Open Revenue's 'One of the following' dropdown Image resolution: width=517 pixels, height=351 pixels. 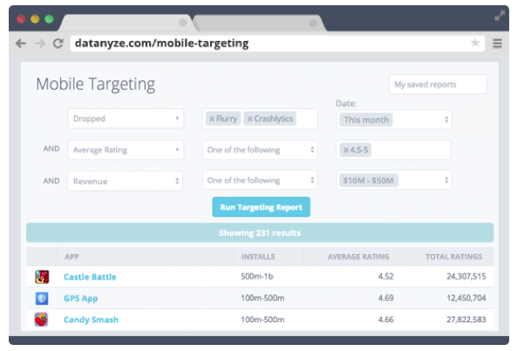[x=260, y=180]
